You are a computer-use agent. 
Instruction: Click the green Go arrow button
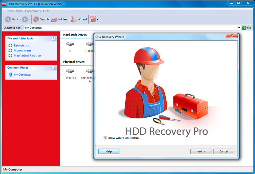point(244,28)
